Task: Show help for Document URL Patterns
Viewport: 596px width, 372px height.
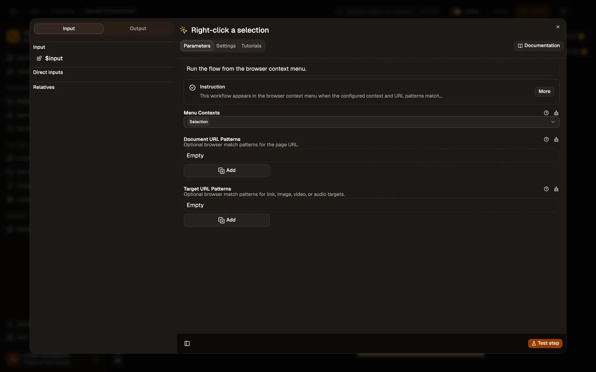Action: pos(546,139)
